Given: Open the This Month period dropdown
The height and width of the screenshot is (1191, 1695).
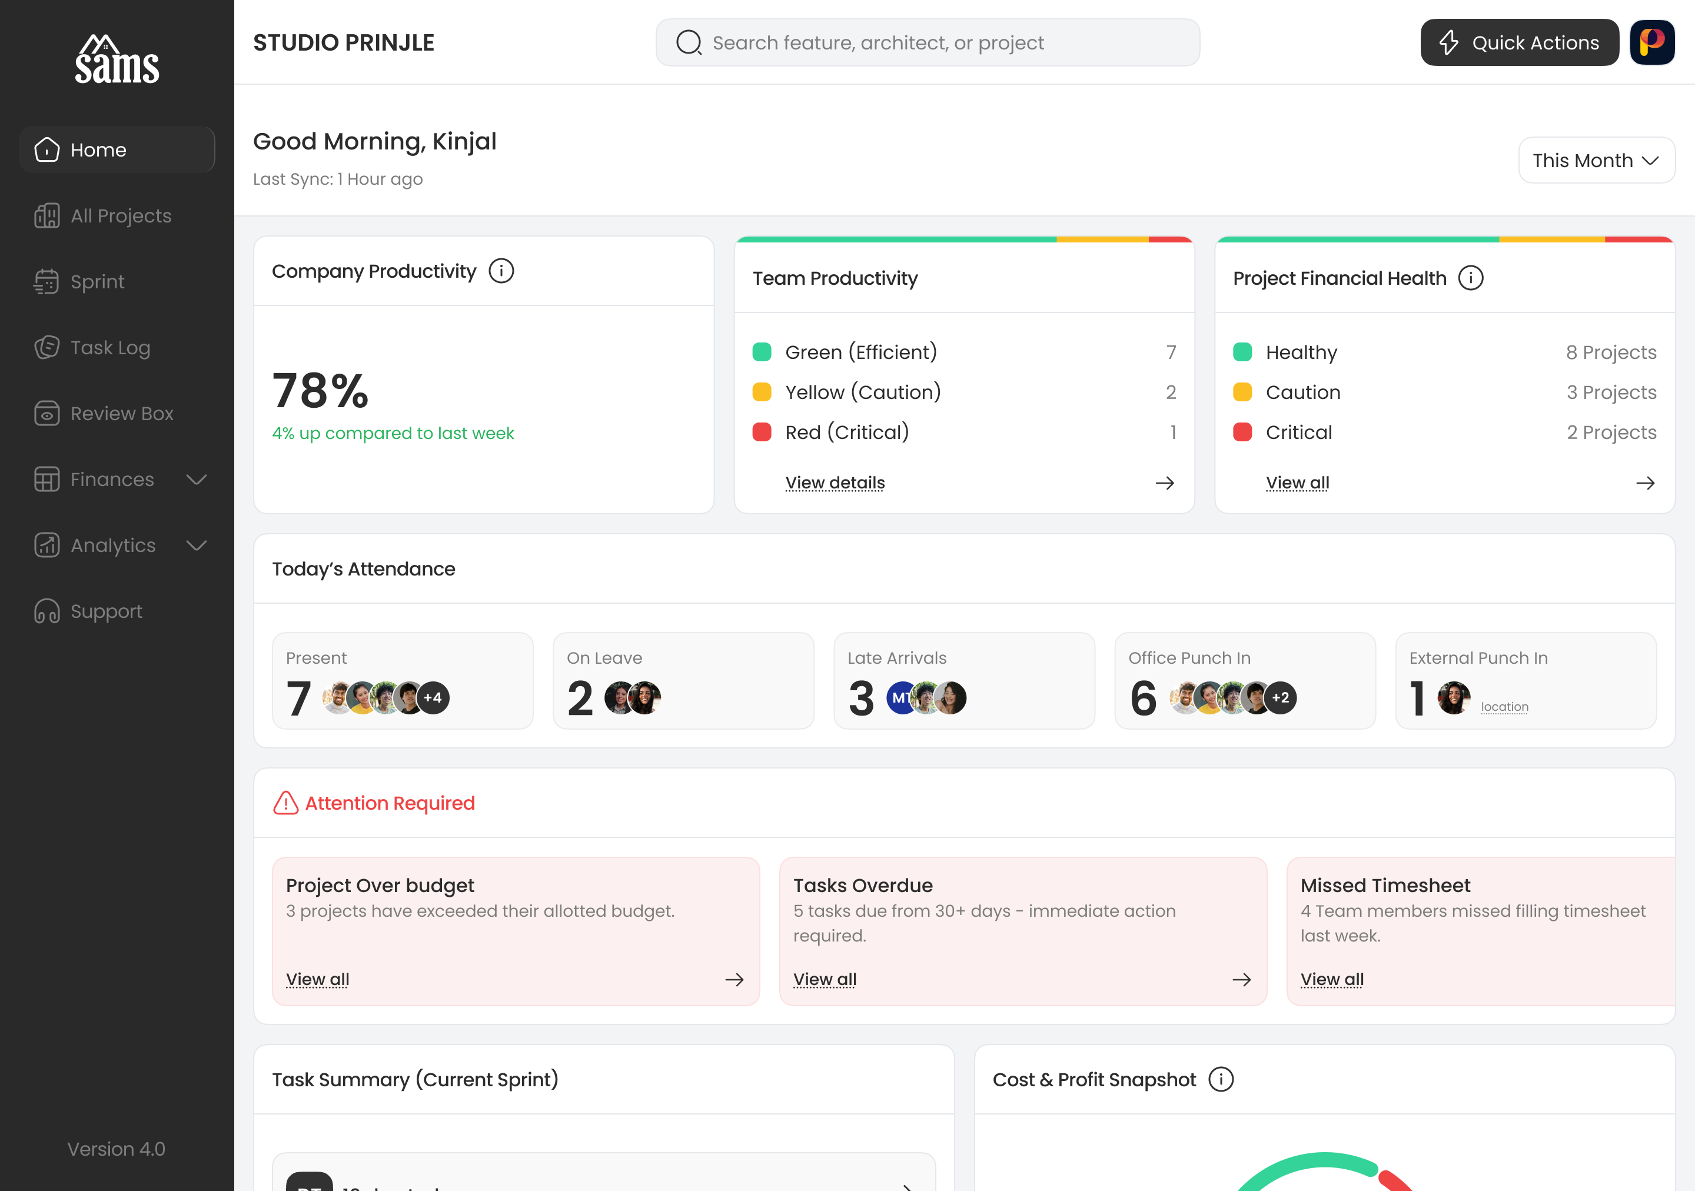Looking at the screenshot, I should click(x=1596, y=160).
